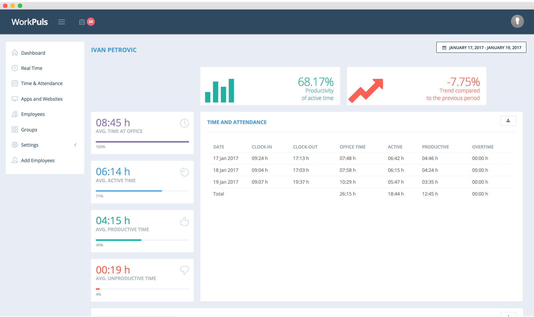Click the 00:19 h average unproductive time
The width and height of the screenshot is (534, 317).
coord(113,270)
